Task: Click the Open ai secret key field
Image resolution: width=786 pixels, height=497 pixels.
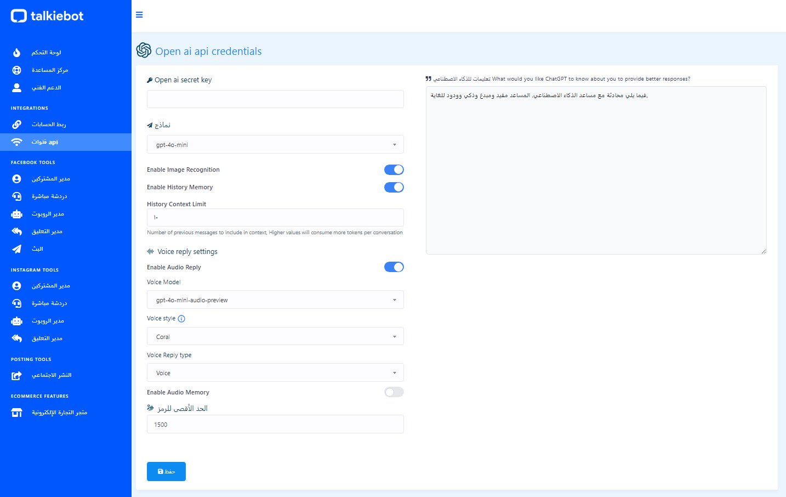Action: pos(275,99)
